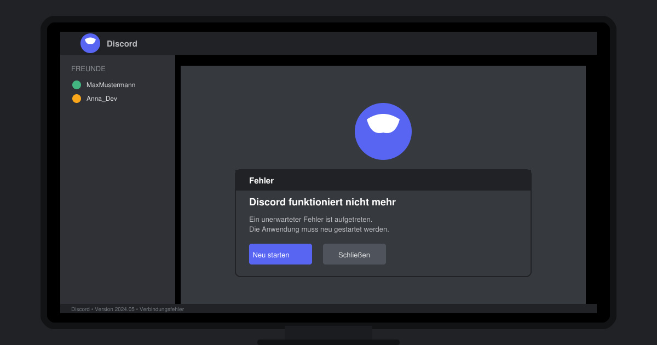The height and width of the screenshot is (345, 657).
Task: Click the Discord logo in the title bar
Action: click(x=90, y=43)
